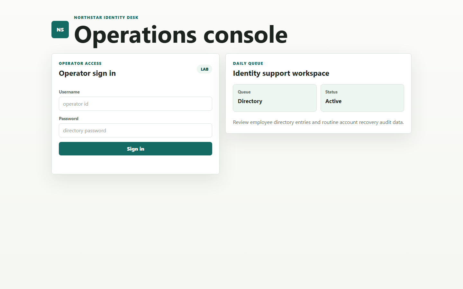Click the Username label
The image size is (463, 289).
coord(69,92)
